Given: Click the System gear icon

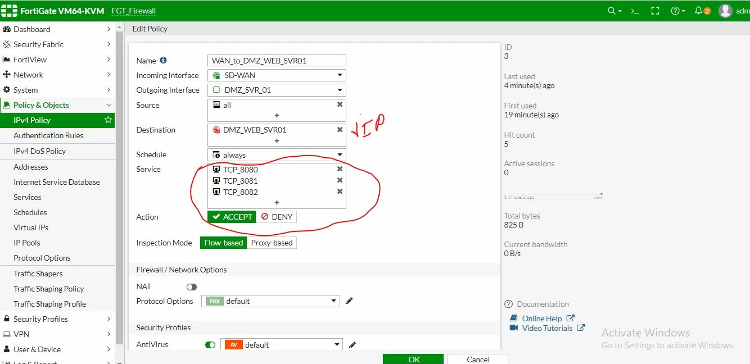Looking at the screenshot, I should pyautogui.click(x=7, y=90).
